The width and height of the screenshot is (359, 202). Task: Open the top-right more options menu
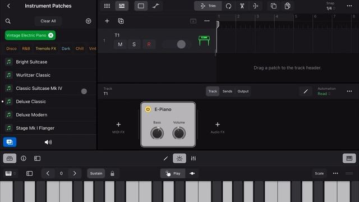click(x=349, y=6)
